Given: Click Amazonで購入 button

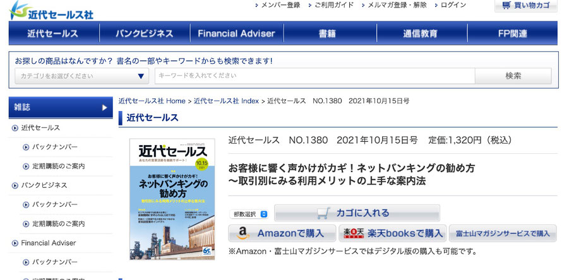Looking at the screenshot, I should click(x=282, y=233).
